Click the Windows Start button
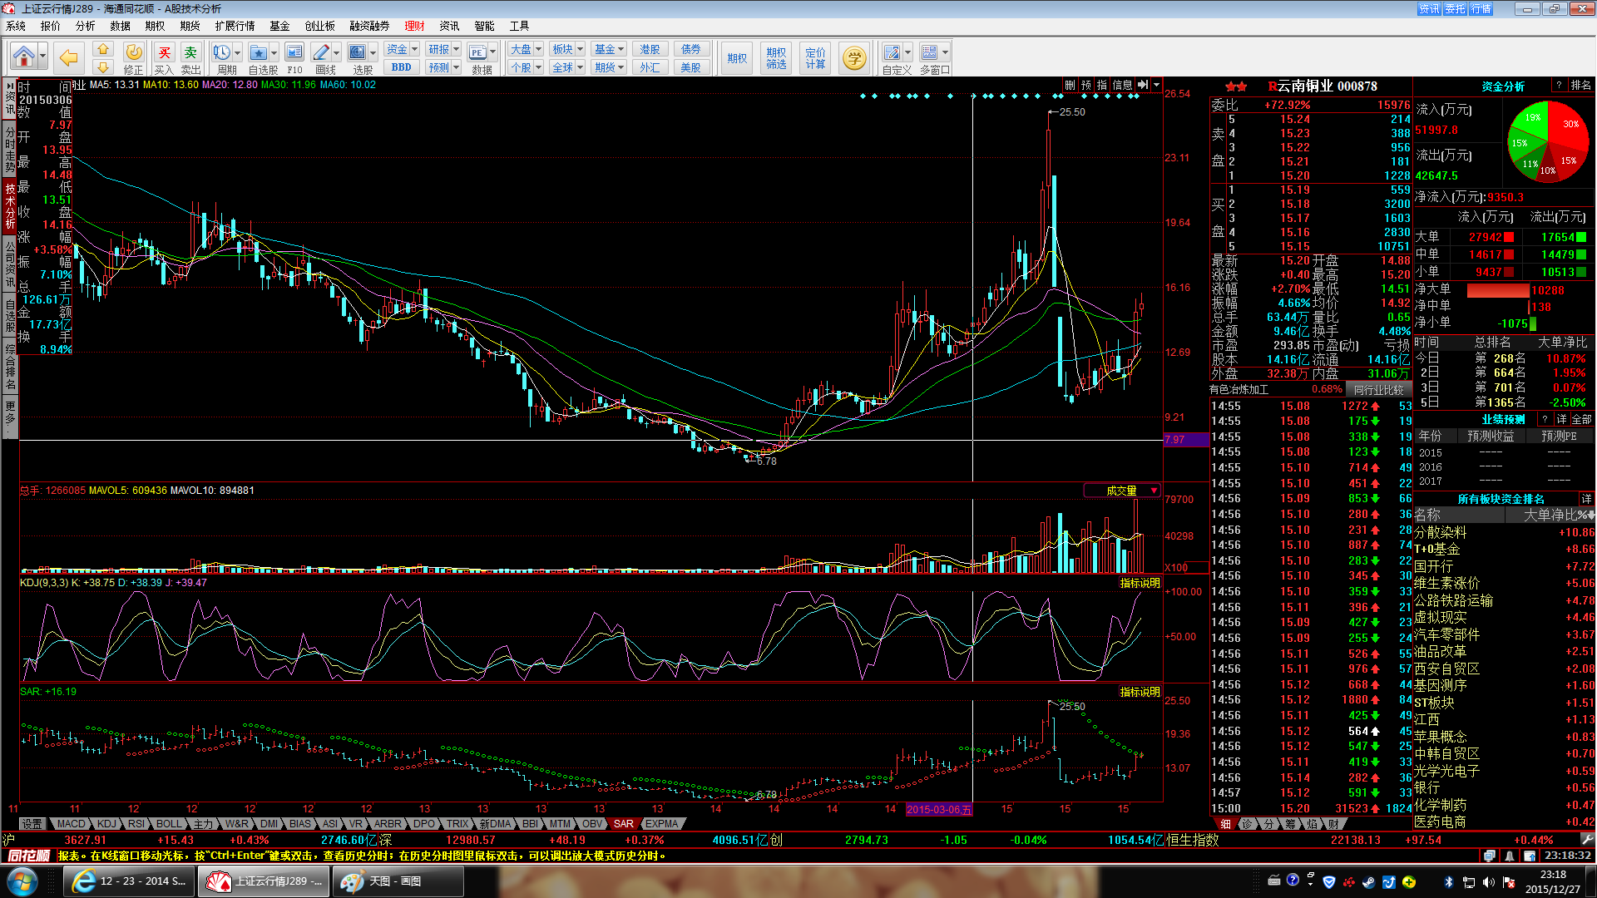The height and width of the screenshot is (898, 1597). tap(22, 881)
